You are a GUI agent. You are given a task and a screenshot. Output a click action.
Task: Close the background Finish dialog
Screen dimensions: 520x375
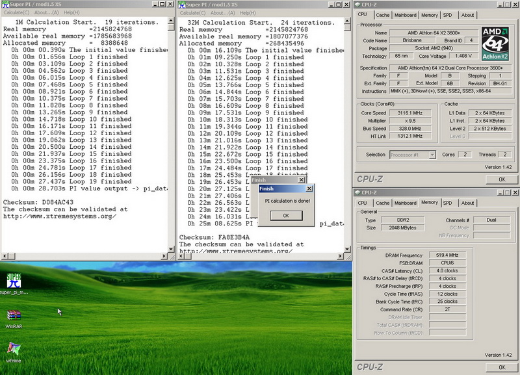pyautogui.click(x=301, y=180)
